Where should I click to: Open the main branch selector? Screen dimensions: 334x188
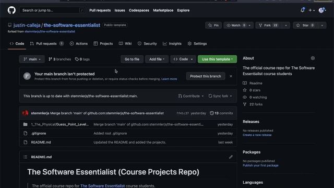tap(32, 59)
